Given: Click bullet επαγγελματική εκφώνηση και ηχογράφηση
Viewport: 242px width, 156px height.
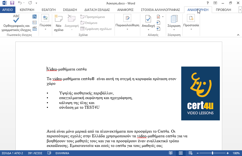Looking at the screenshot, I should (96, 98).
